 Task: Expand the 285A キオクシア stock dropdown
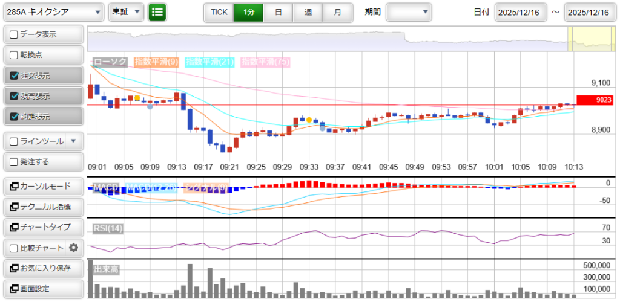[53, 12]
